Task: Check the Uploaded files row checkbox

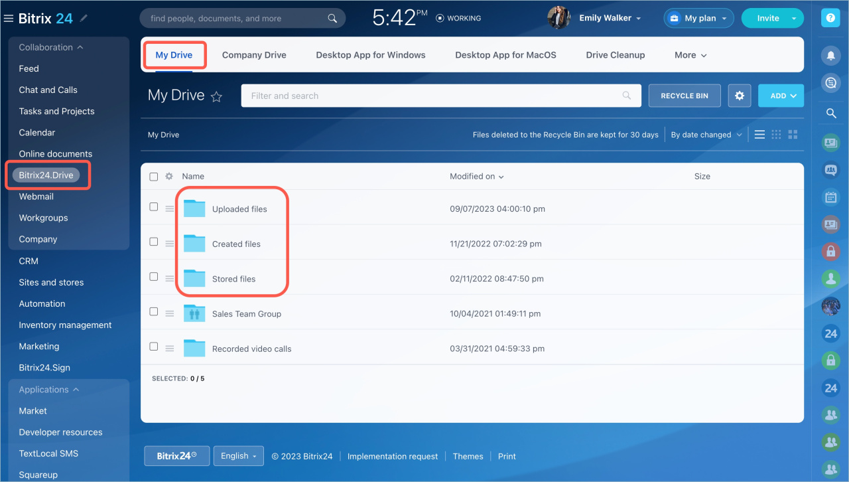Action: point(154,207)
